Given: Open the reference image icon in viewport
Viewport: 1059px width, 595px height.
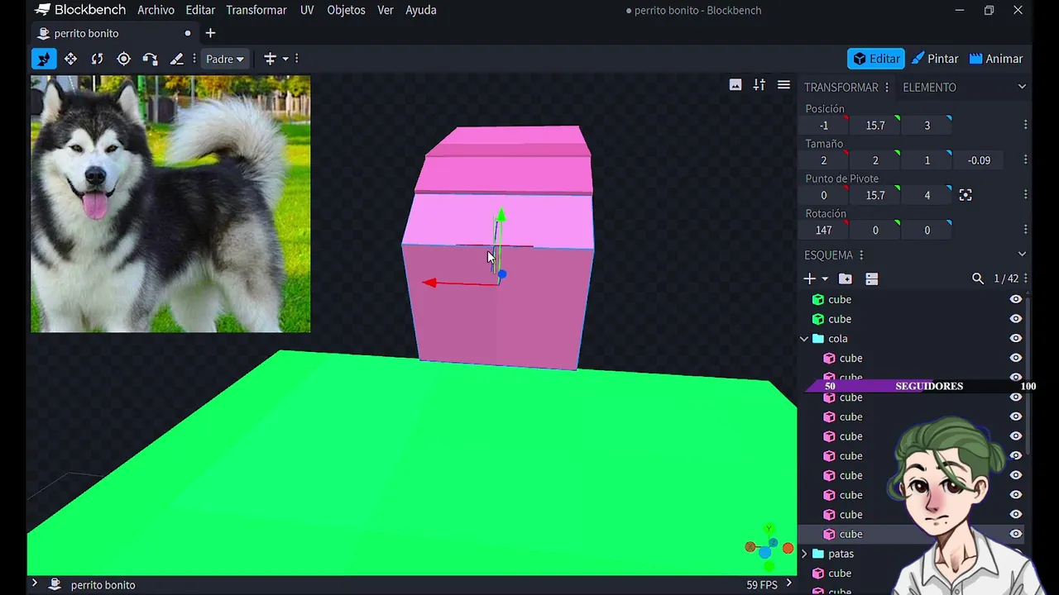Looking at the screenshot, I should pyautogui.click(x=736, y=85).
